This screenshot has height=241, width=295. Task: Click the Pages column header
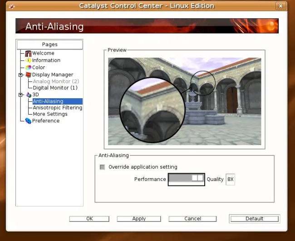coord(49,45)
